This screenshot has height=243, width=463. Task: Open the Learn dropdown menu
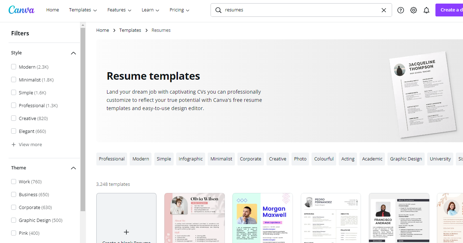click(150, 10)
